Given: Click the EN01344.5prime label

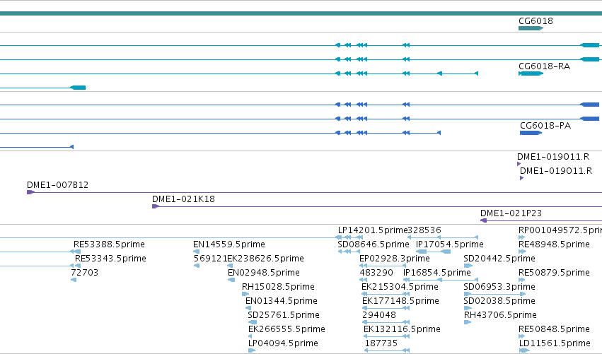Looking at the screenshot, I should click(x=282, y=301).
